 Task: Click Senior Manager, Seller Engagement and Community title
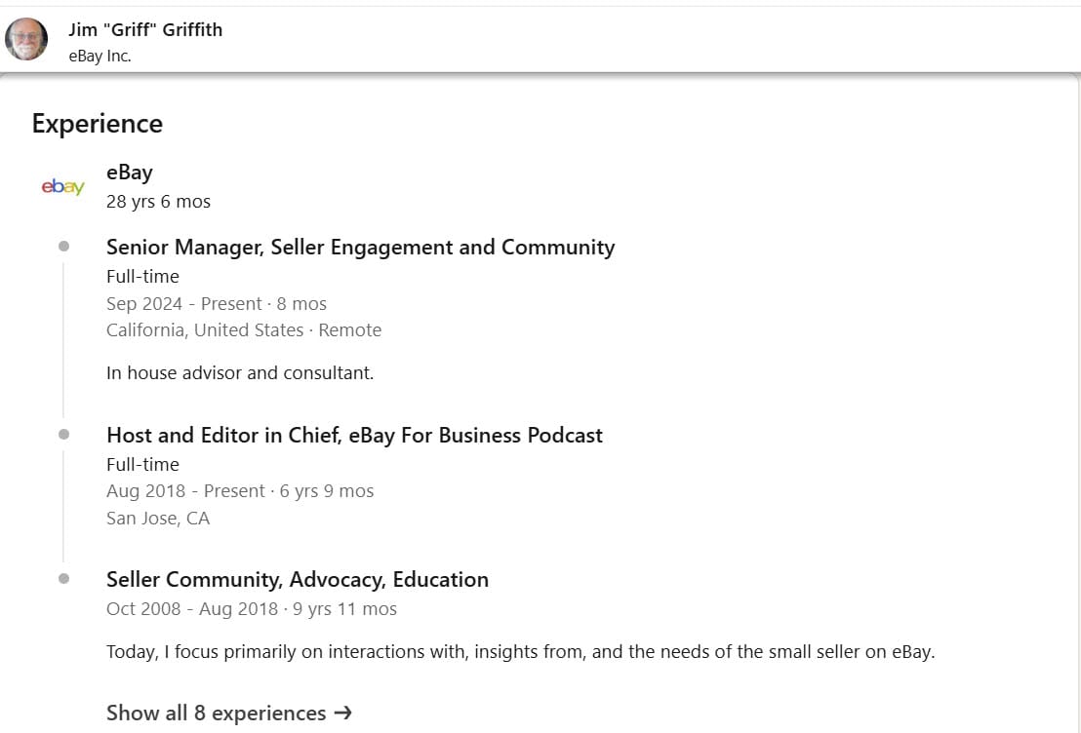click(360, 248)
